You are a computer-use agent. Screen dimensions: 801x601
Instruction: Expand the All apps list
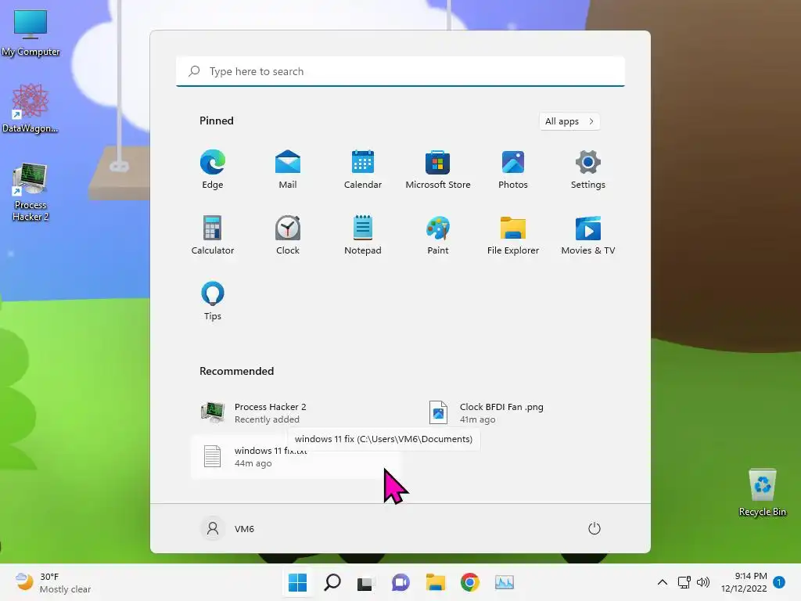(569, 121)
